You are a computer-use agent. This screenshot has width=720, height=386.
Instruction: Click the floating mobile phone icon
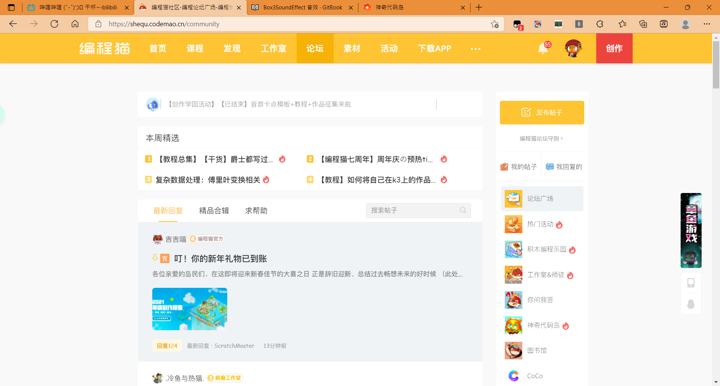click(691, 283)
